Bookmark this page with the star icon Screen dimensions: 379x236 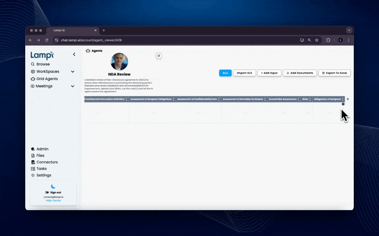point(317,40)
